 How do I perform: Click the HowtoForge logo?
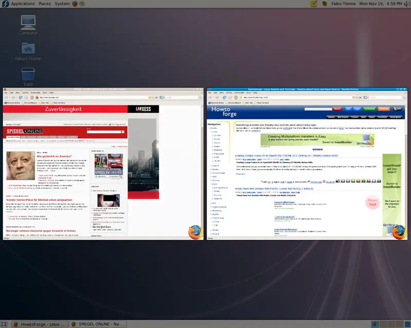point(224,112)
